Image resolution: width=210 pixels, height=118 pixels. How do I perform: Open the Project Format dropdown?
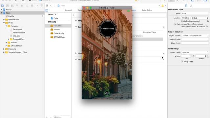pos(195,36)
